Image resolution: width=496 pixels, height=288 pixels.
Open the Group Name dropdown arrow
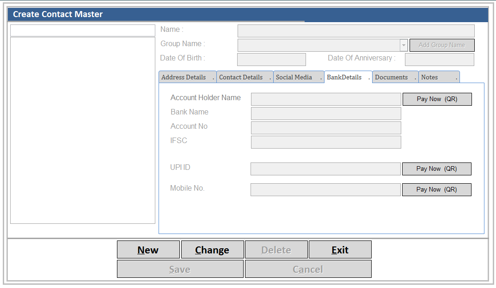click(404, 45)
